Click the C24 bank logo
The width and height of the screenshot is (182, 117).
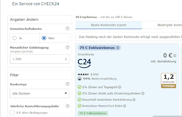[84, 63]
